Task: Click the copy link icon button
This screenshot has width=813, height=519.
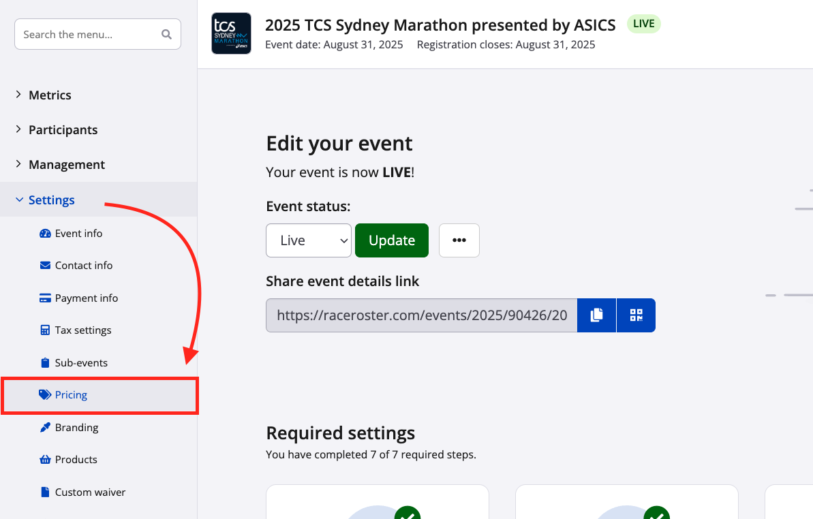Action: (x=596, y=315)
